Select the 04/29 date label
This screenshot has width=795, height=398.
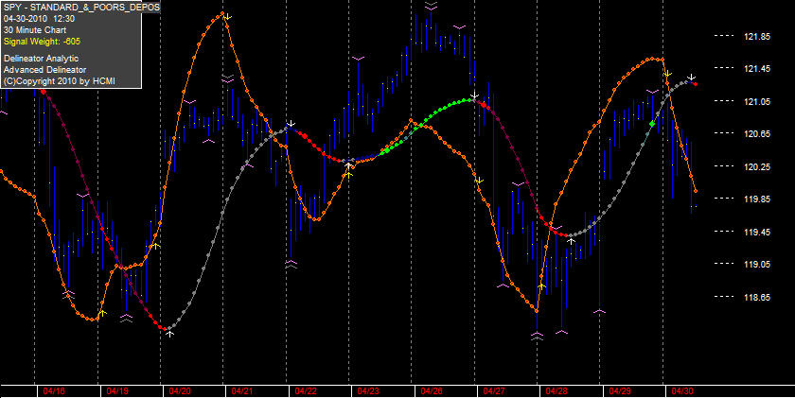click(620, 391)
